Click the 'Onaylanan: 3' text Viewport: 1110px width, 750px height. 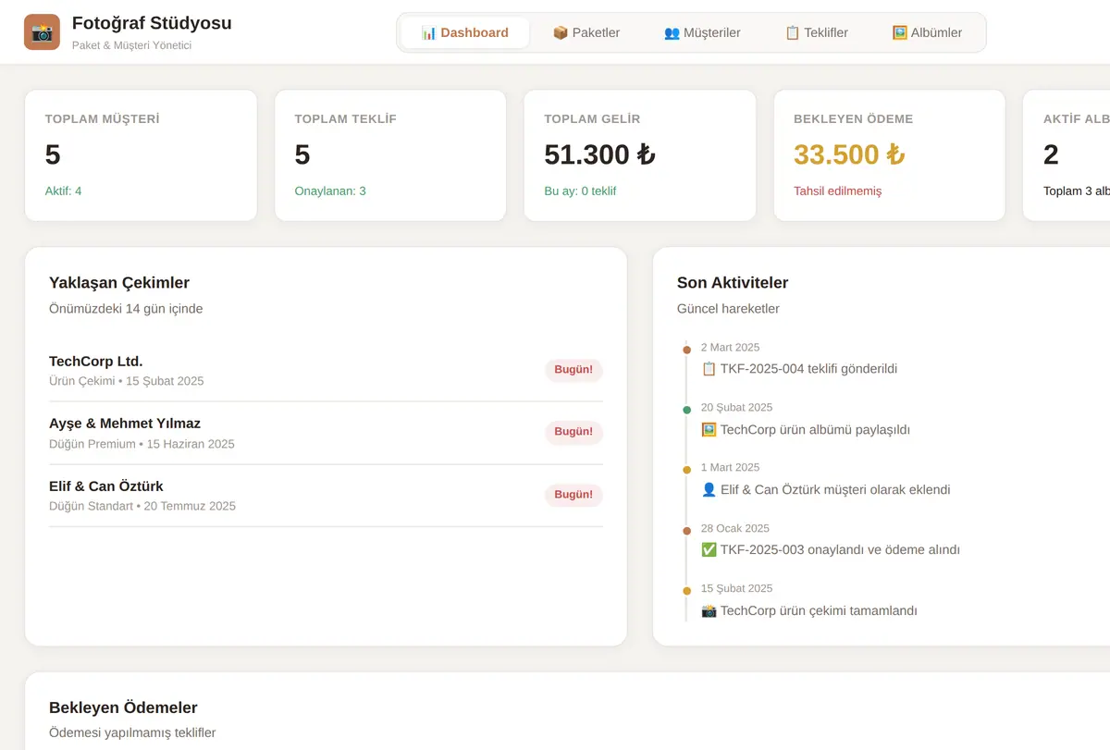tap(330, 191)
